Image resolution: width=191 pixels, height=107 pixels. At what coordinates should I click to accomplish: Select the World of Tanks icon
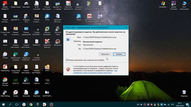tap(58, 31)
